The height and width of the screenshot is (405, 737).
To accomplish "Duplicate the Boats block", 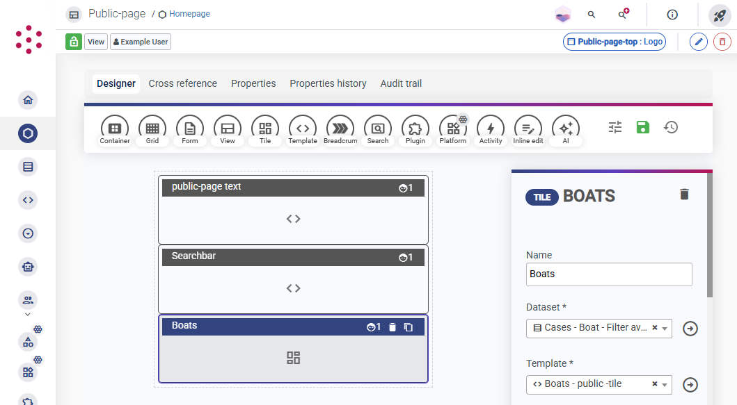I will pyautogui.click(x=409, y=327).
